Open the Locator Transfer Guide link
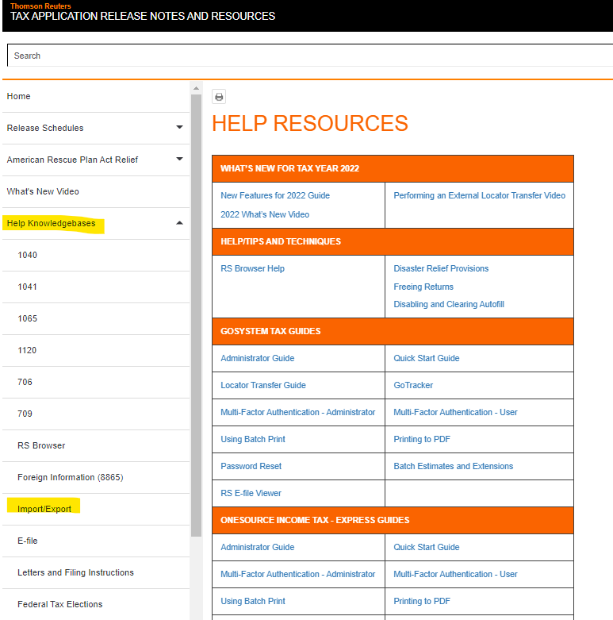 point(263,385)
